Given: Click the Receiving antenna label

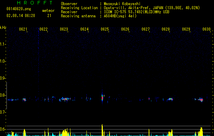Looking at the screenshot, I should pyautogui.click(x=78, y=16).
